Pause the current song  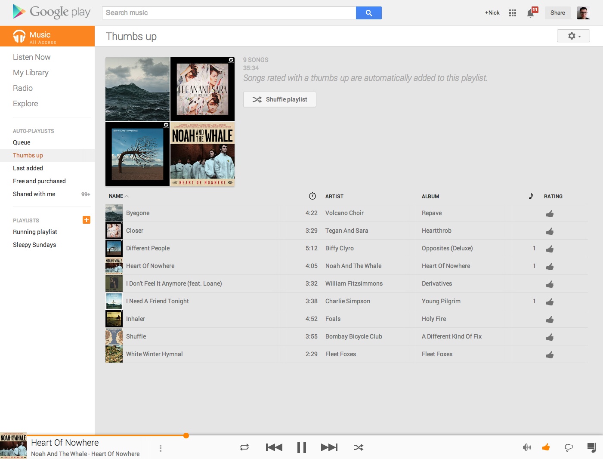pyautogui.click(x=302, y=447)
